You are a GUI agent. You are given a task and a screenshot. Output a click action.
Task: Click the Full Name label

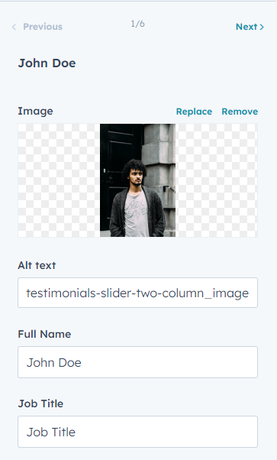click(x=44, y=334)
